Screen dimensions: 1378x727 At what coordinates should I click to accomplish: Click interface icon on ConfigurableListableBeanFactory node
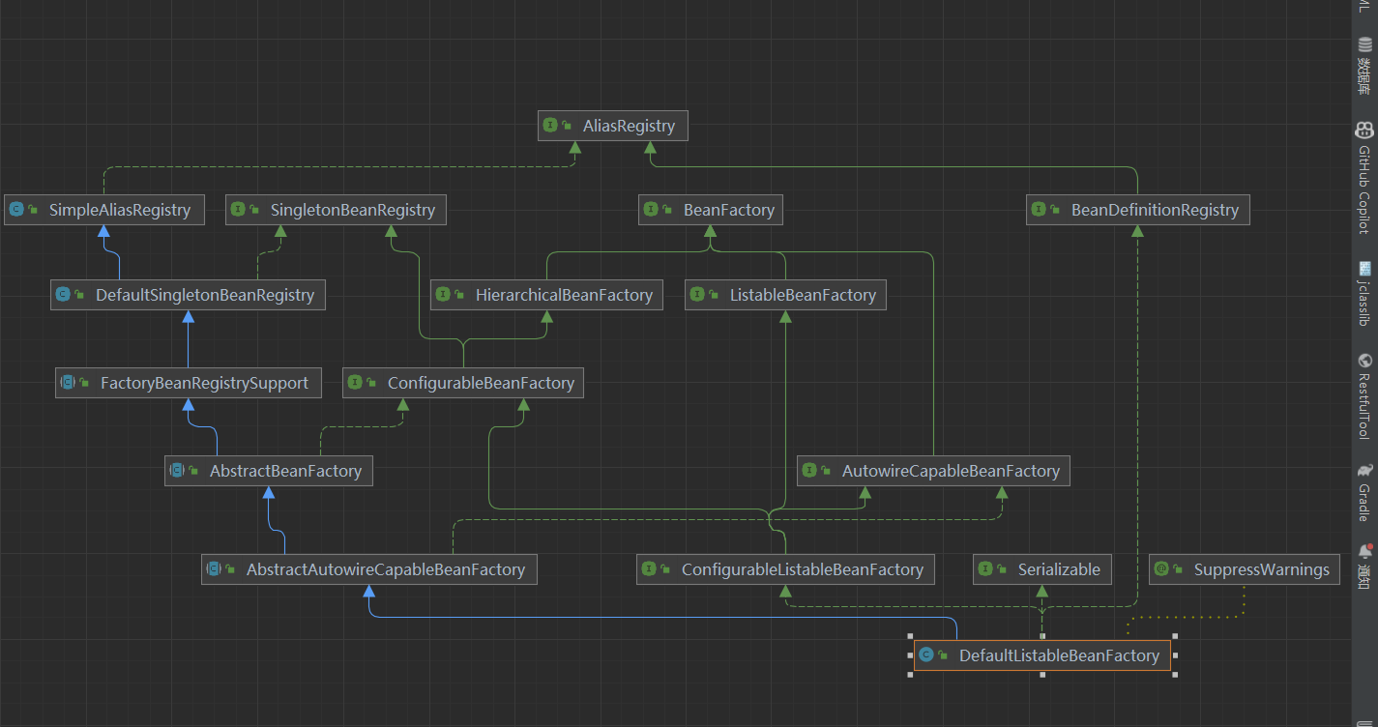(649, 569)
